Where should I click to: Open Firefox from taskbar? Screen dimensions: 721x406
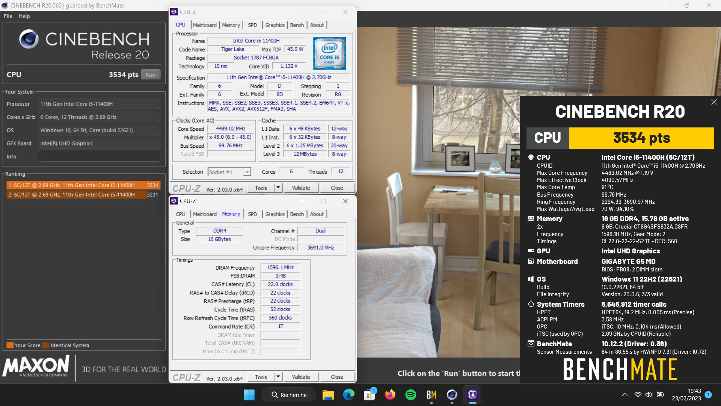pos(390,395)
